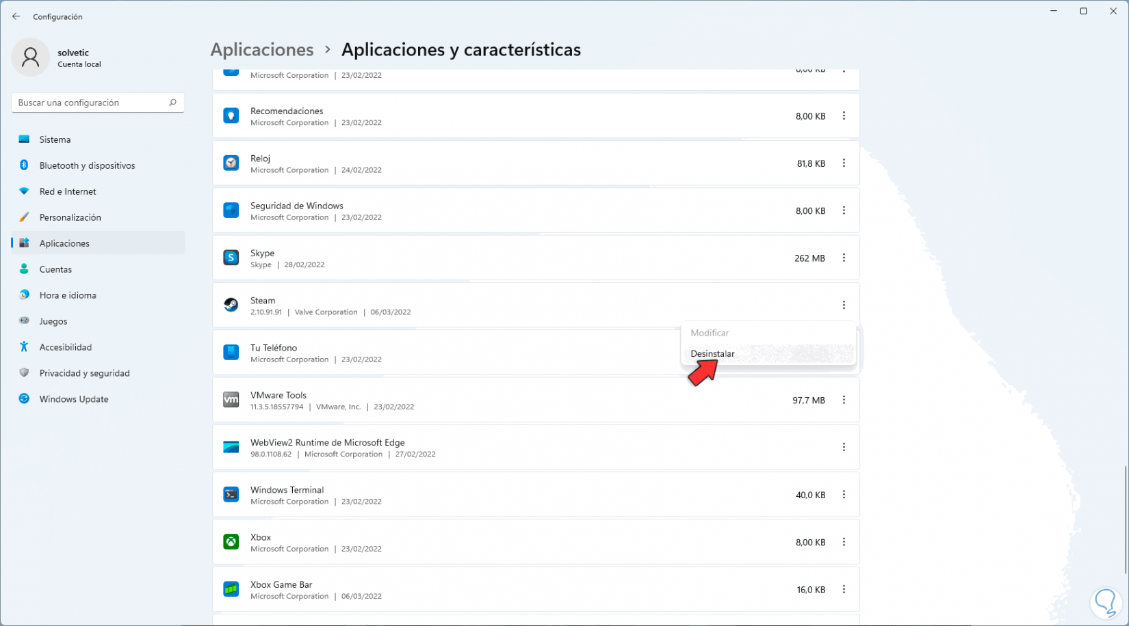Click the Tu Teléfono app icon

[x=231, y=353]
